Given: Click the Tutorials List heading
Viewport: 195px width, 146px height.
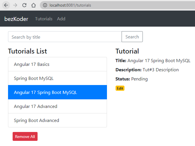Looking at the screenshot, I should click(x=27, y=51).
